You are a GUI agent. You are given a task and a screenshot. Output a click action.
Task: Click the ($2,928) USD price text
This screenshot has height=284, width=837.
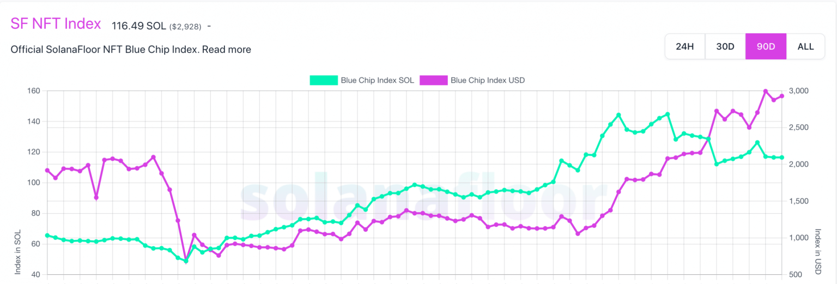point(186,26)
